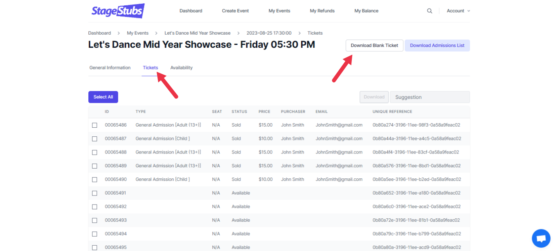Image resolution: width=558 pixels, height=251 pixels.
Task: Click the Suggestion input field
Action: point(430,97)
